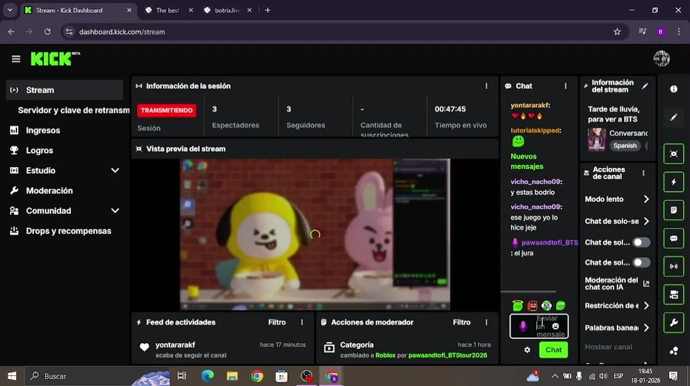Click the Spanish language tag
Screen dimensions: 690x386
coord(625,145)
